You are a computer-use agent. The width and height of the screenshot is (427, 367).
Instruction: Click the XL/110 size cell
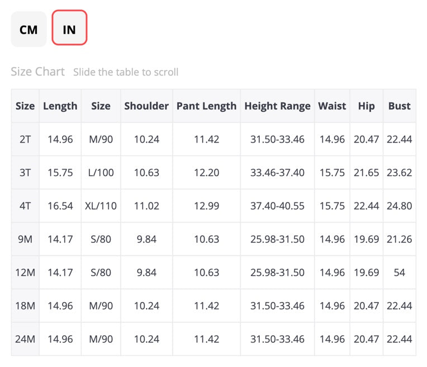click(x=101, y=206)
